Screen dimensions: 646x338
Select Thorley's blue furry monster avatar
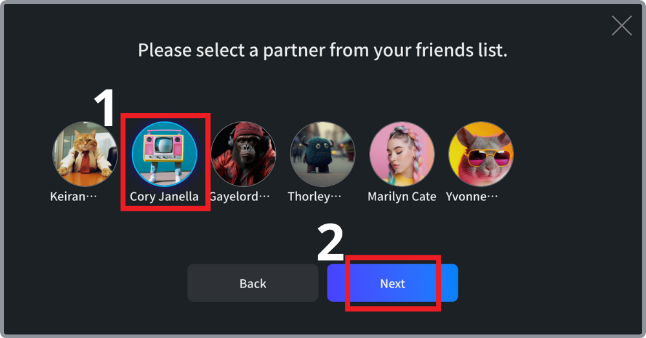click(x=322, y=154)
